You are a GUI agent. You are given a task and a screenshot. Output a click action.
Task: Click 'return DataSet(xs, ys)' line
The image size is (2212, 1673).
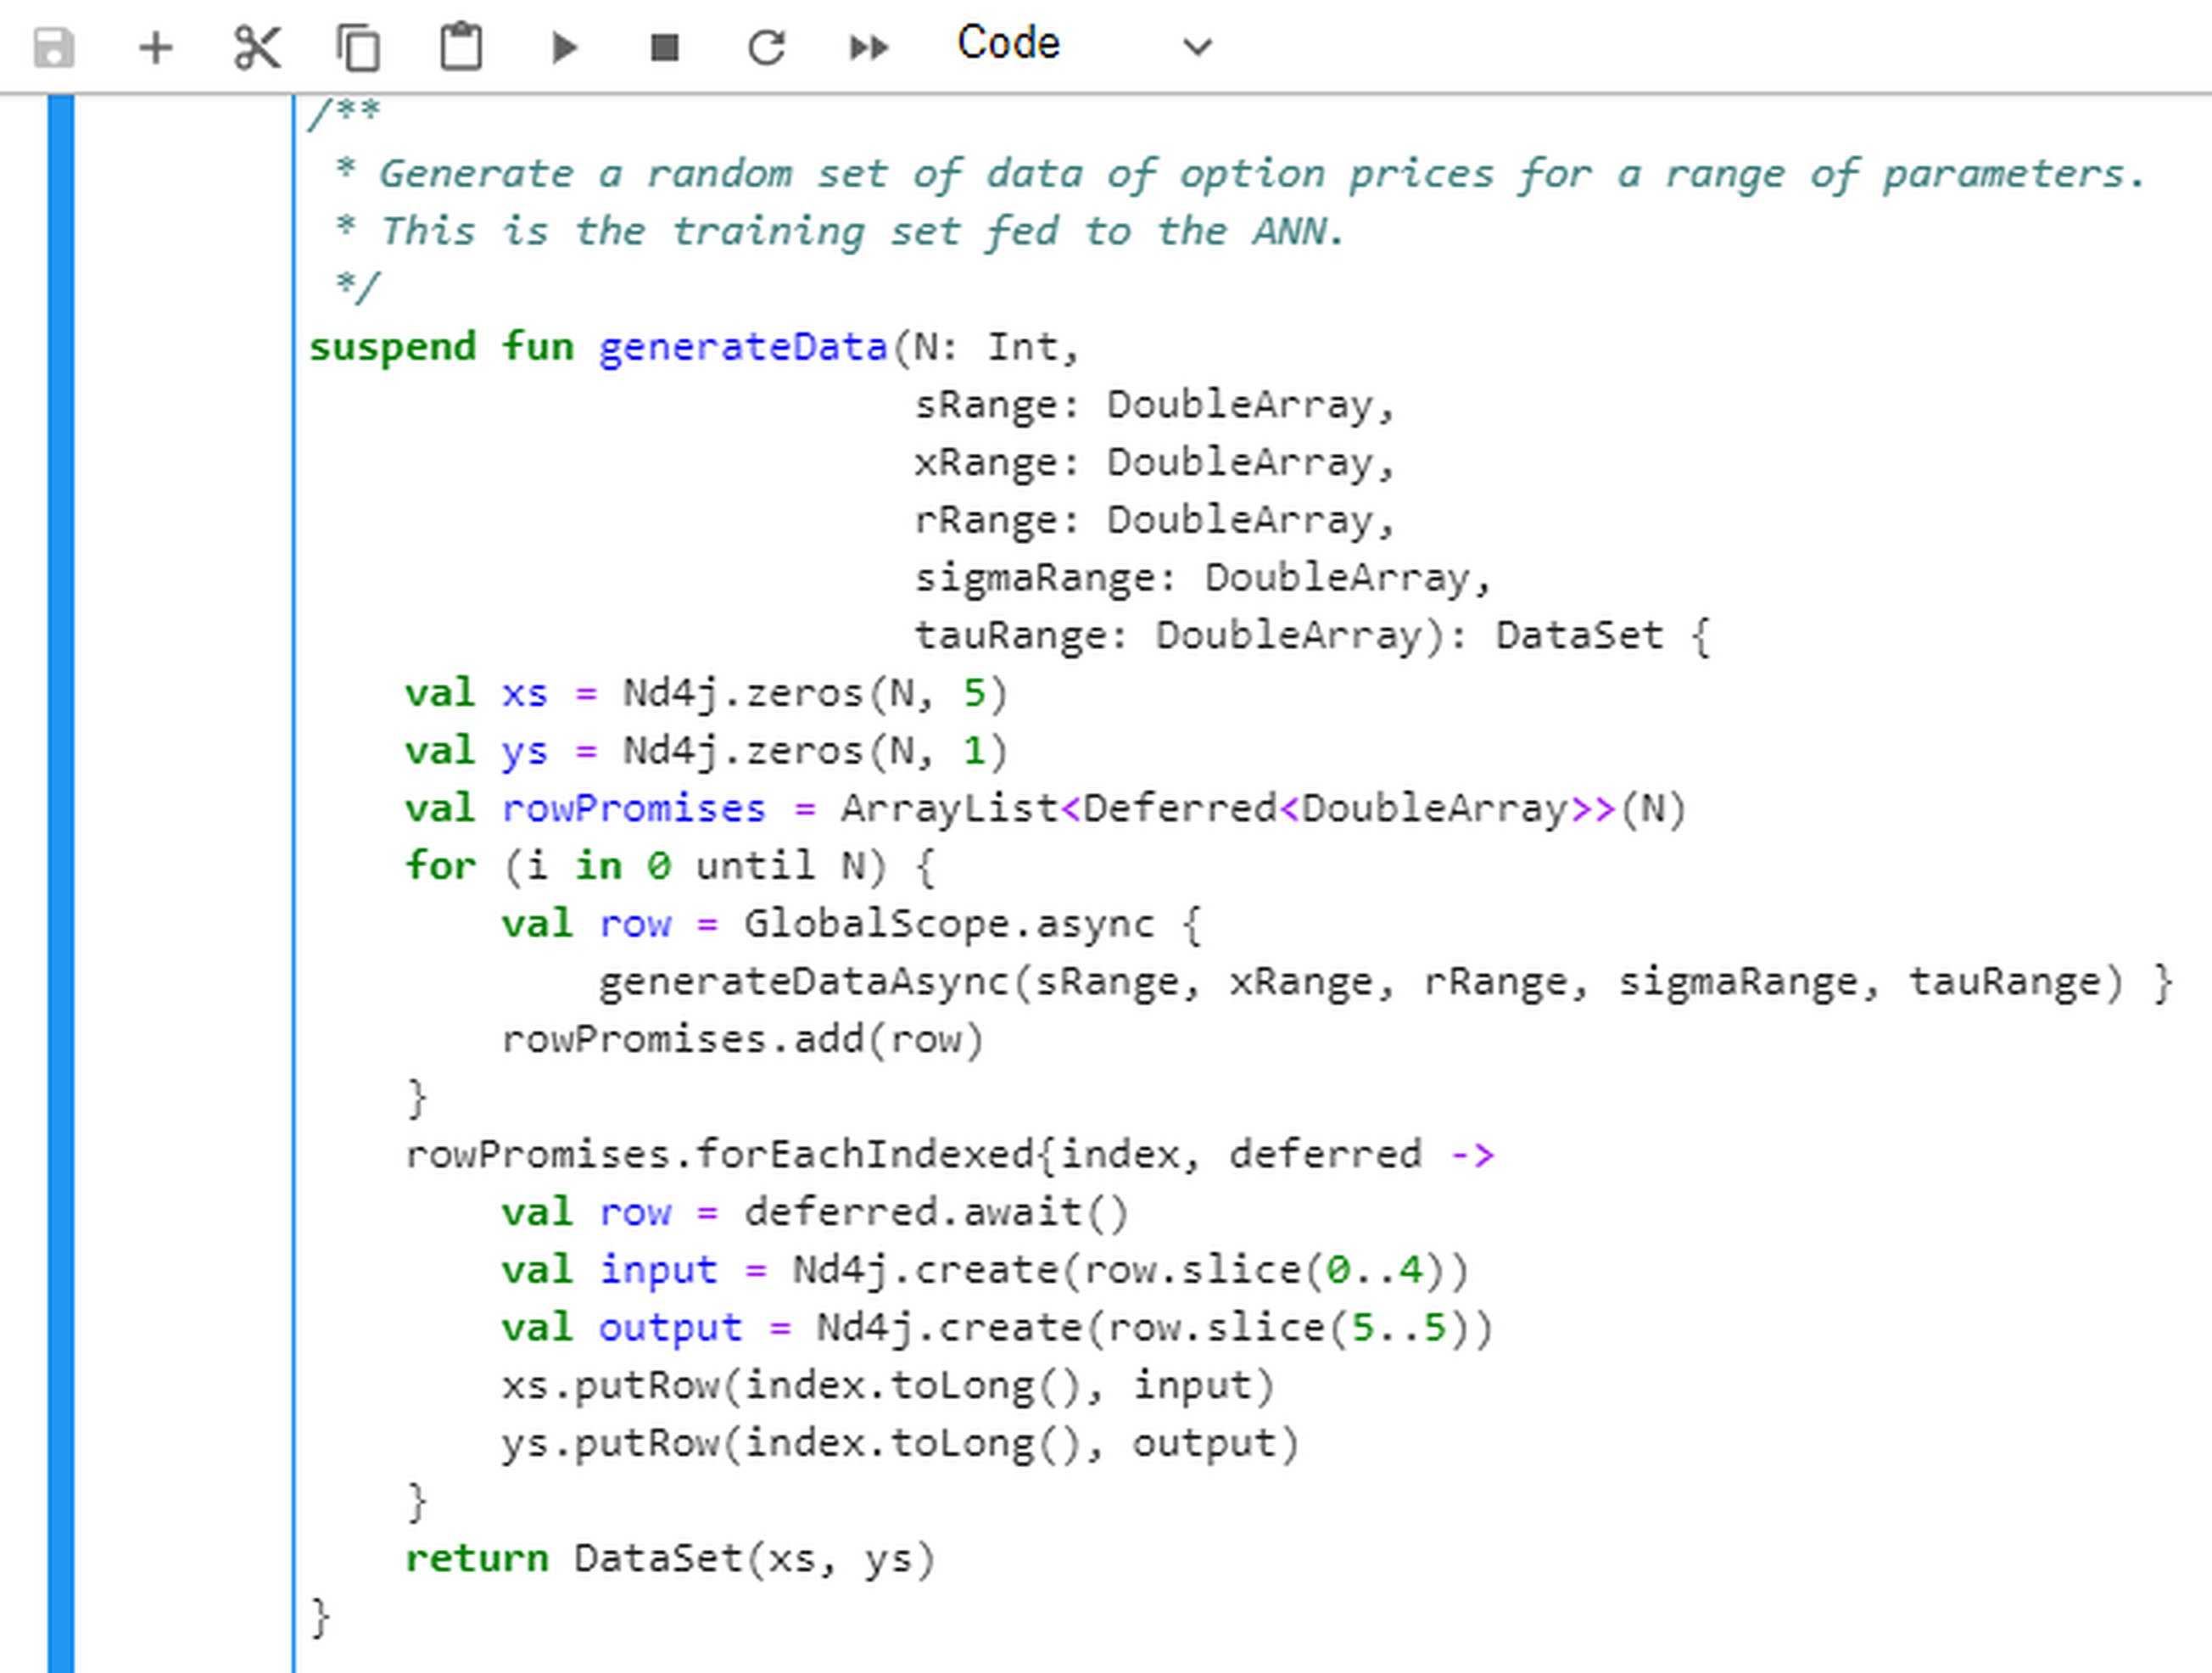point(670,1559)
